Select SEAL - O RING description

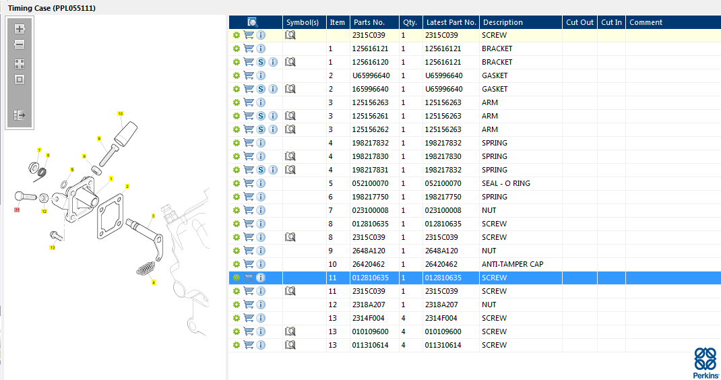pos(506,183)
